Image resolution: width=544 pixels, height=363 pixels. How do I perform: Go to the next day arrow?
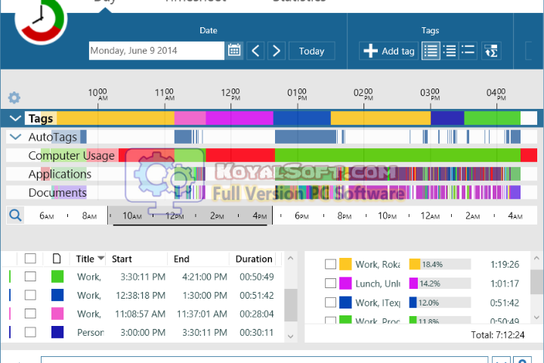click(x=277, y=51)
